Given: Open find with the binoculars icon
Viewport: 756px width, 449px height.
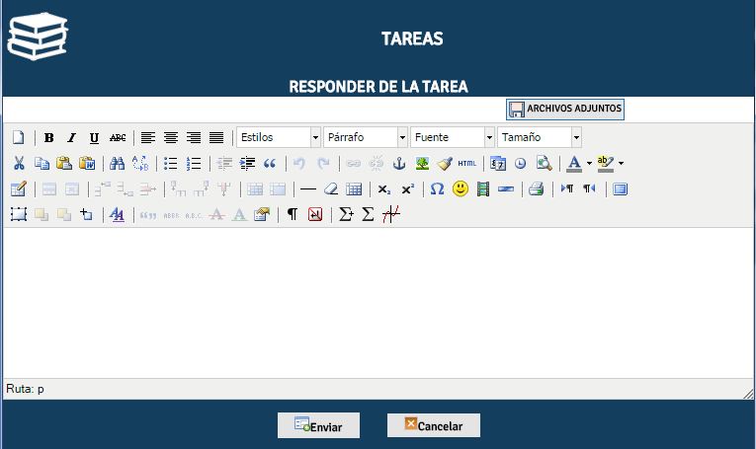Looking at the screenshot, I should tap(118, 163).
